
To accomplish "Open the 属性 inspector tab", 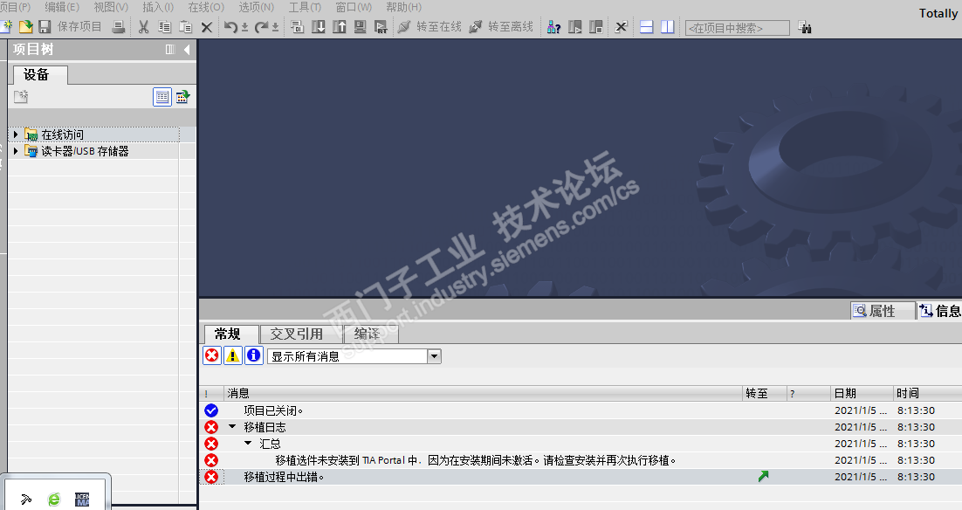I will point(882,311).
